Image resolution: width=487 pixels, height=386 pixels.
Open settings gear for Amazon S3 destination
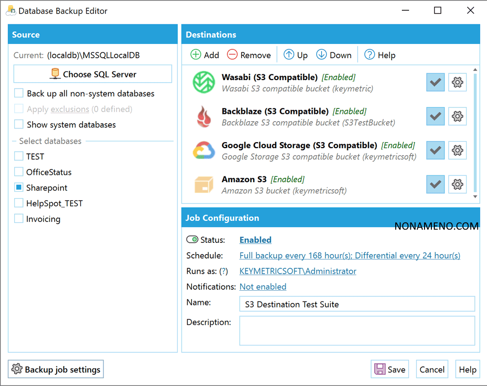click(457, 184)
